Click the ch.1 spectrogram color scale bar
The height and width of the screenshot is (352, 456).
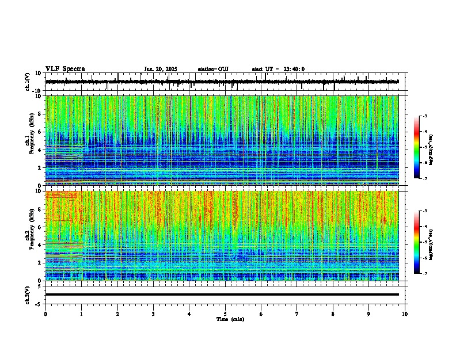(x=417, y=147)
